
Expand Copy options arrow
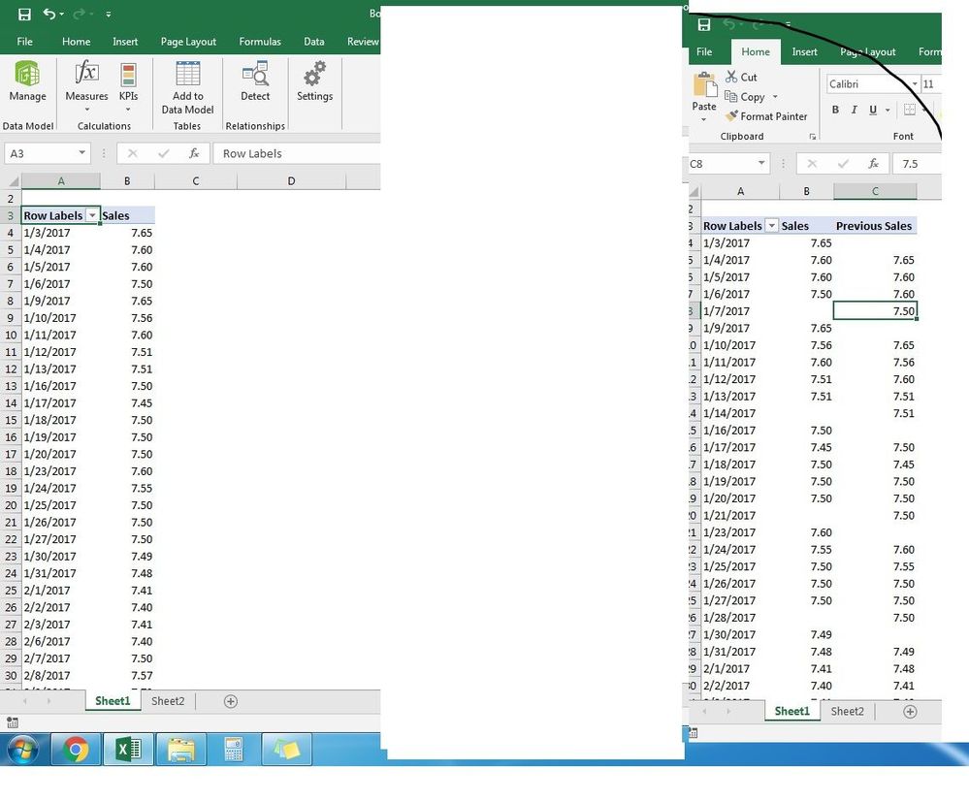[x=775, y=97]
